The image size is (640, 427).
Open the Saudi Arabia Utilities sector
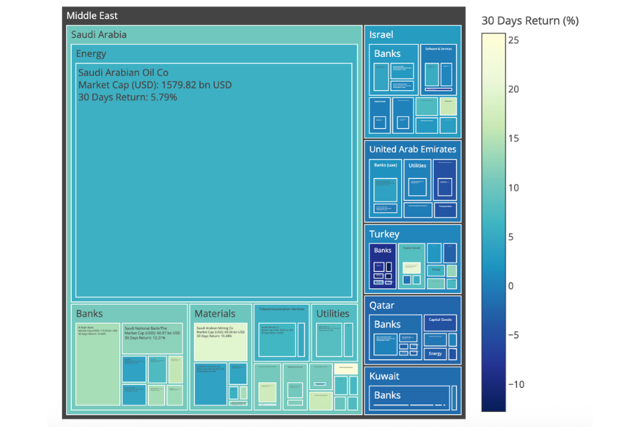pyautogui.click(x=333, y=313)
